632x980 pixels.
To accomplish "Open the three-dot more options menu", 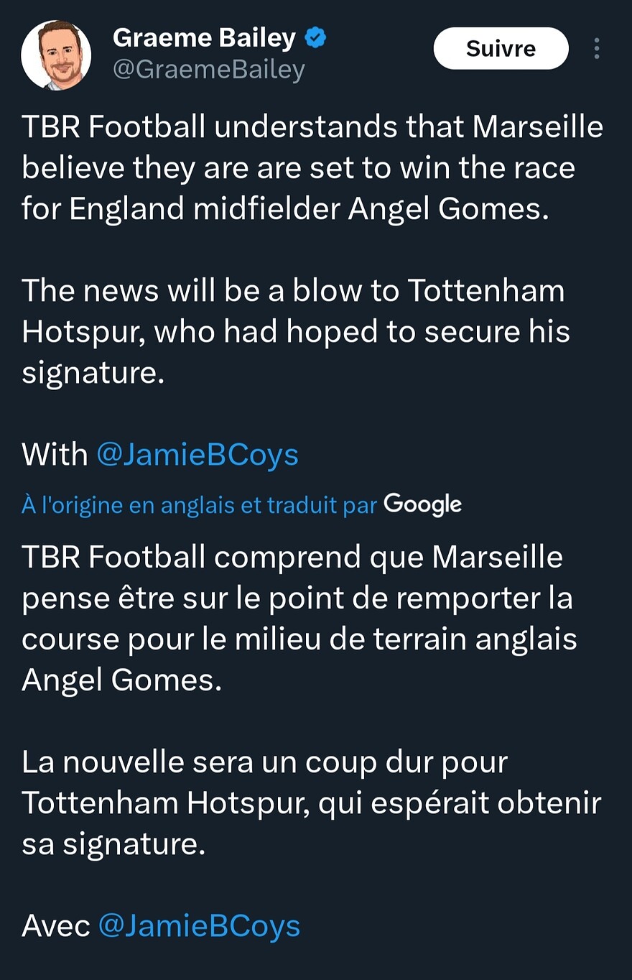I will 596,48.
